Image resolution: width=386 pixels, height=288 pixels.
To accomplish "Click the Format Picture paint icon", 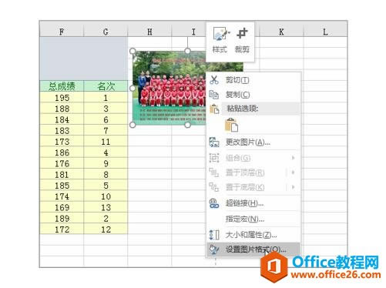I will tap(214, 249).
